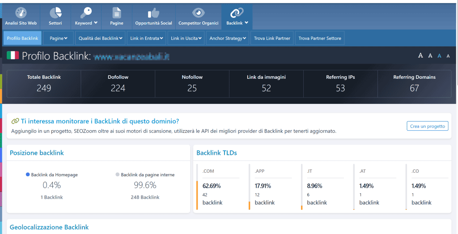Screen dimensions: 458x234
Task: Open Anchor Strategy dropdown
Action: (228, 38)
